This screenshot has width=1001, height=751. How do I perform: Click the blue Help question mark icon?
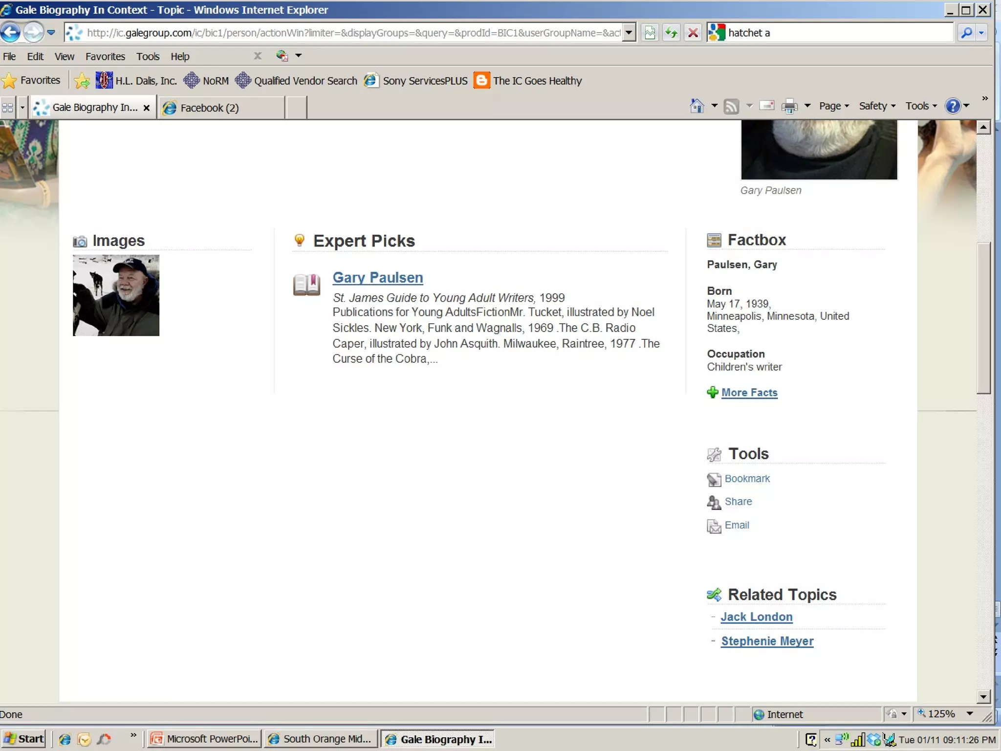[952, 106]
